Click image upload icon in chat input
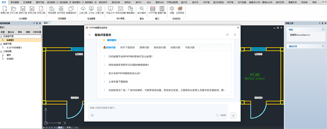The height and width of the screenshot is (129, 327). [92, 115]
